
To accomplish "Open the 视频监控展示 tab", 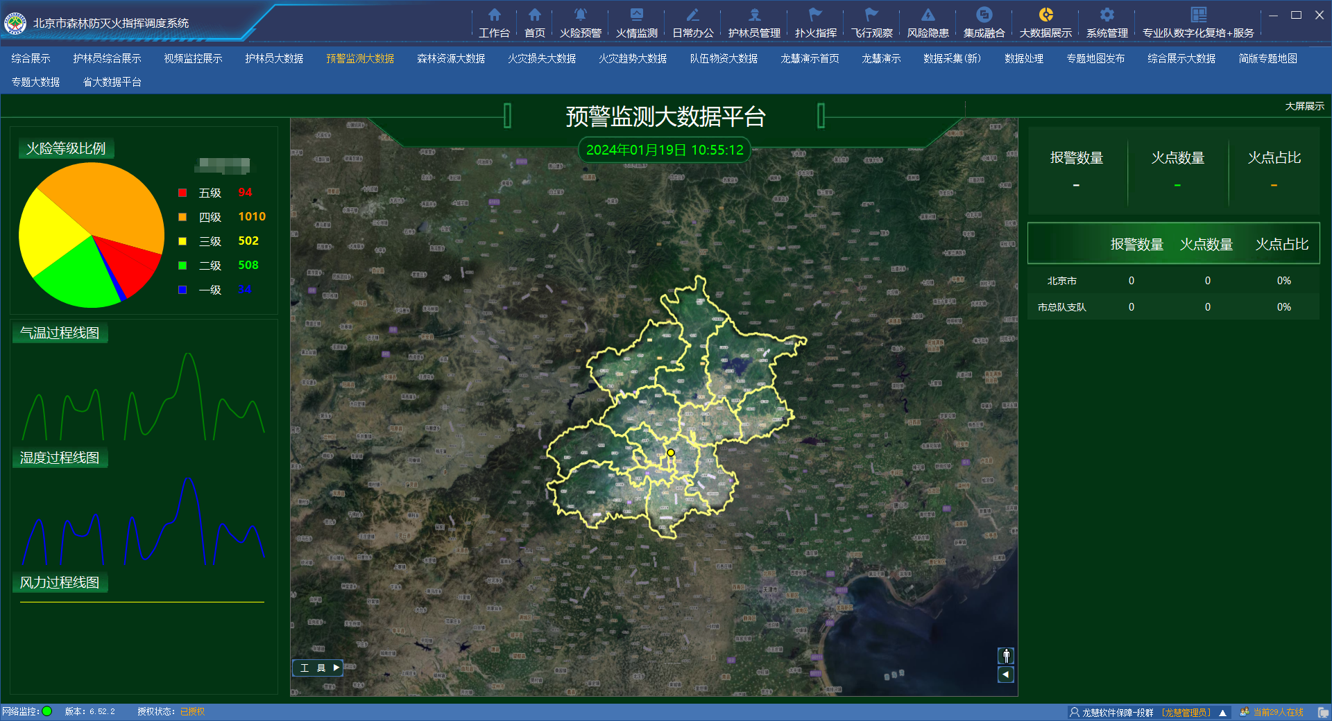I will (193, 59).
